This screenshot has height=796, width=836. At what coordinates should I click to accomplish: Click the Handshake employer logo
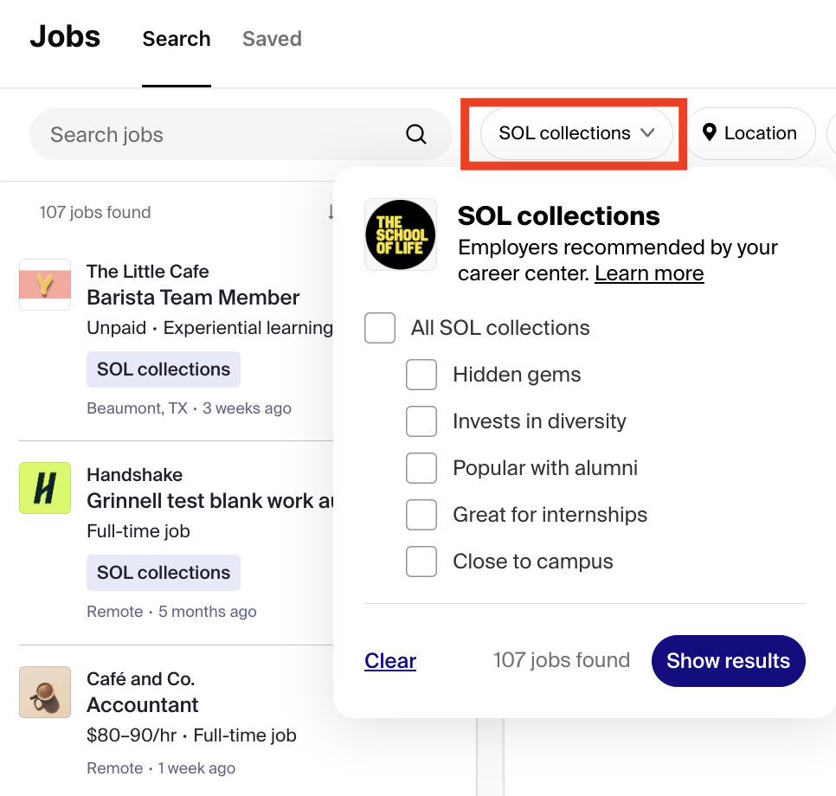click(x=45, y=488)
